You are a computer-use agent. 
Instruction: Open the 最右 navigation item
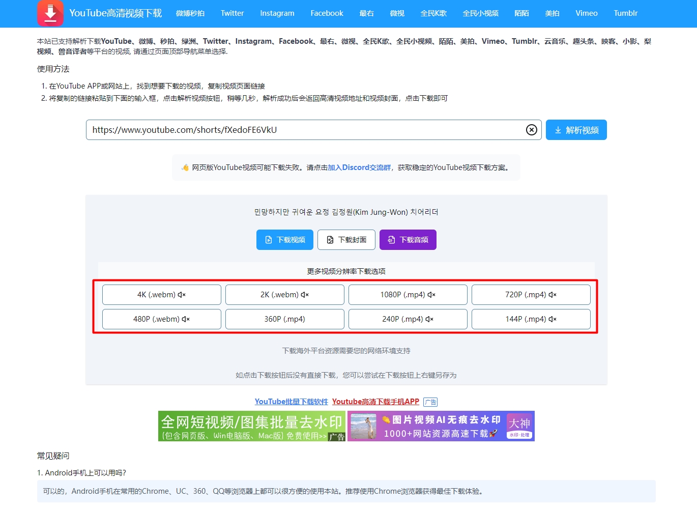click(366, 13)
